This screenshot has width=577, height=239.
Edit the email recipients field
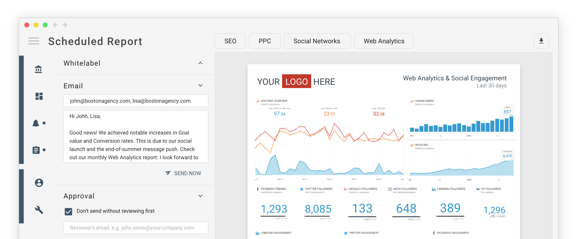136,101
